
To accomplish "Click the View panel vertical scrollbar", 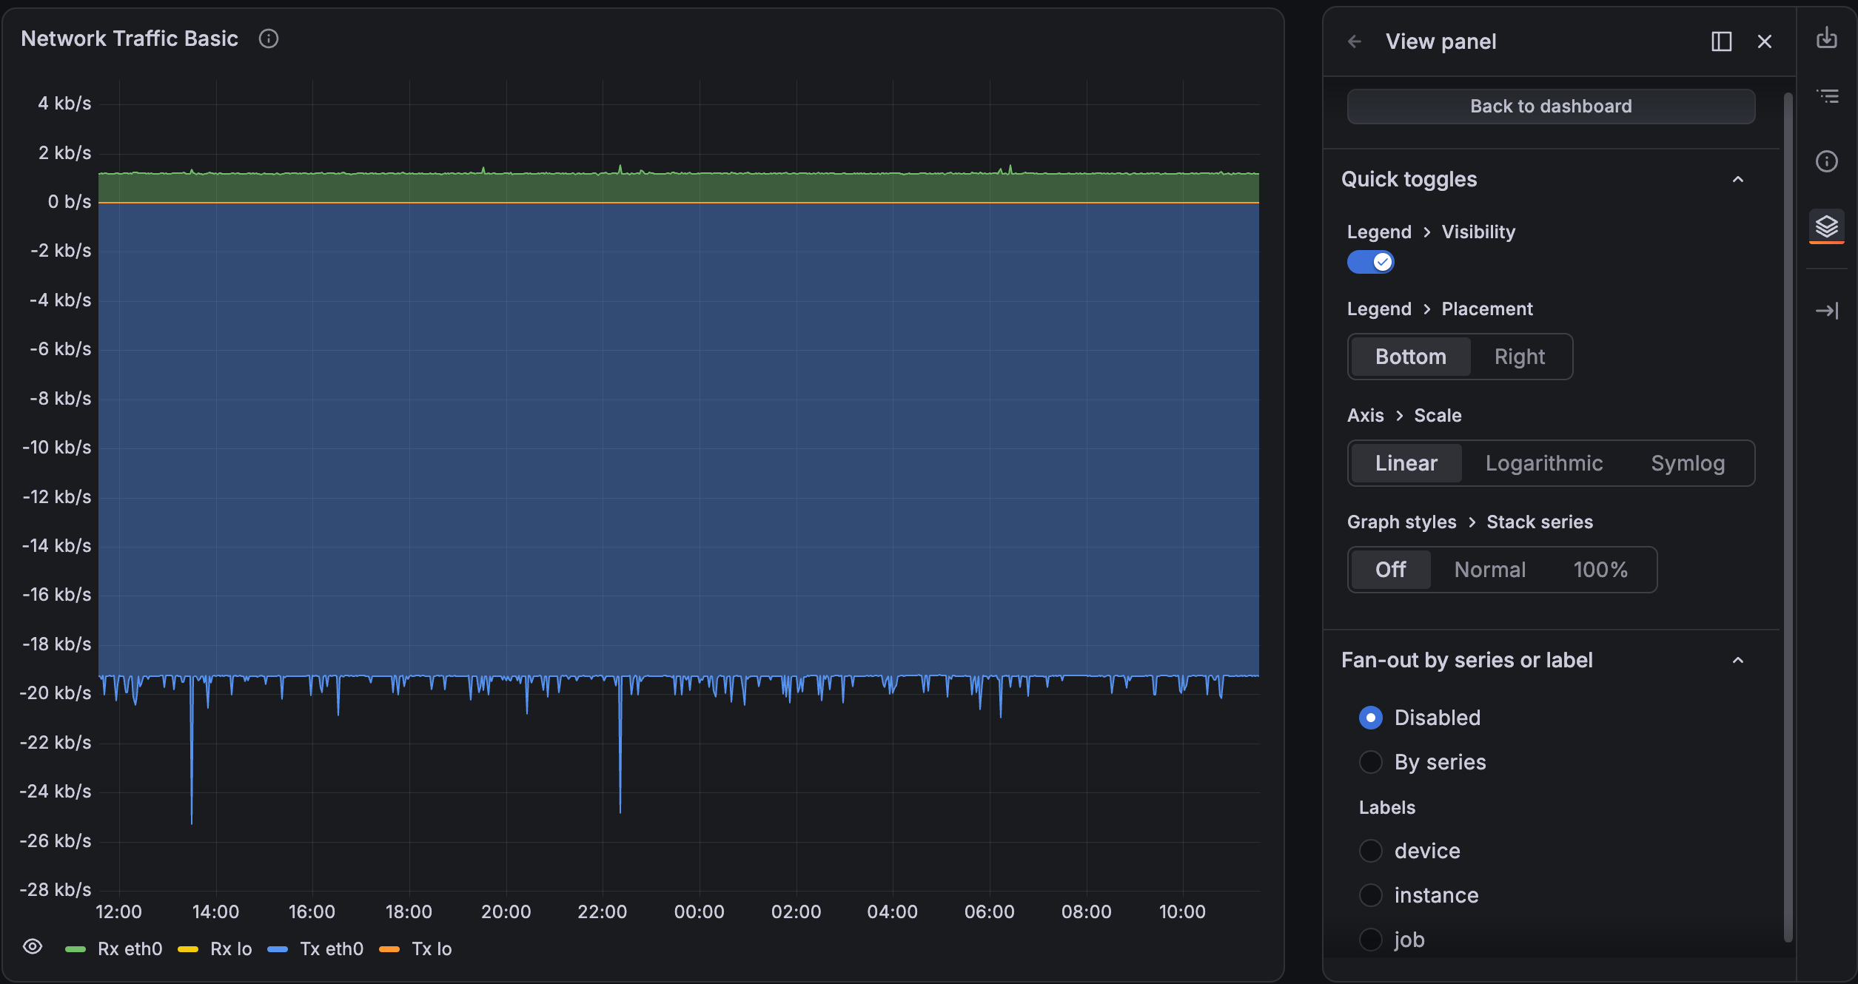I will click(x=1788, y=518).
